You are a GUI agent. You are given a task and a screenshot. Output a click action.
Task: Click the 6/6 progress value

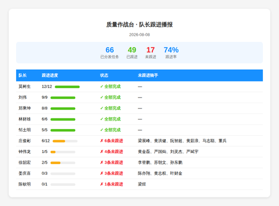(x=45, y=119)
